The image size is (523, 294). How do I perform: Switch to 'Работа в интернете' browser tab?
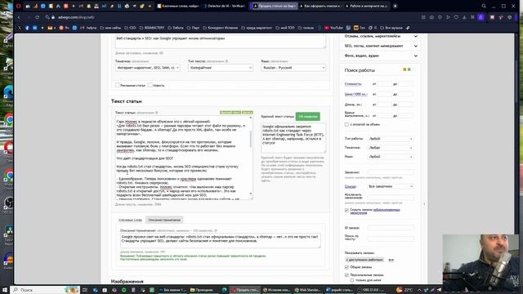pyautogui.click(x=366, y=6)
